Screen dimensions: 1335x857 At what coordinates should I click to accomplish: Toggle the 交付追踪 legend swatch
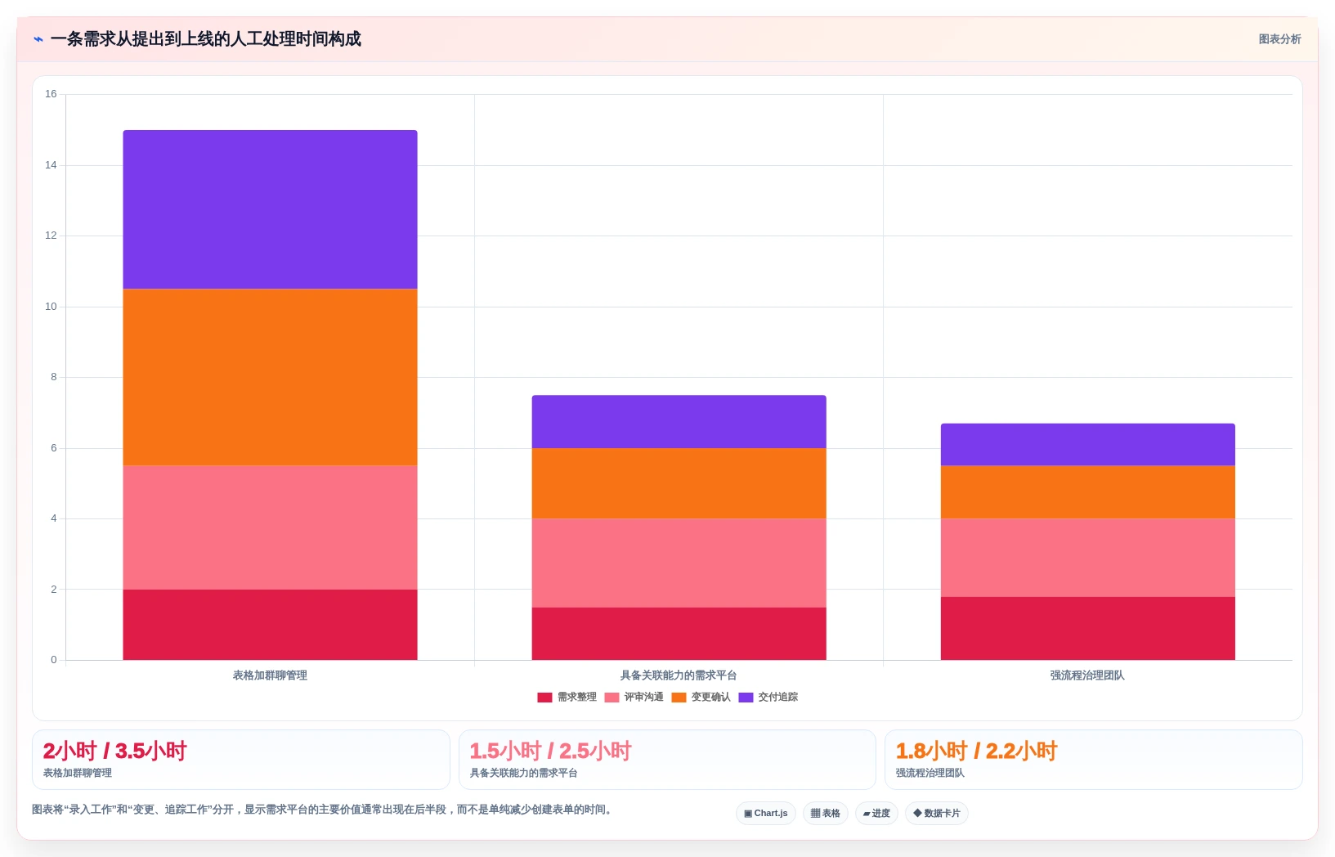[746, 698]
